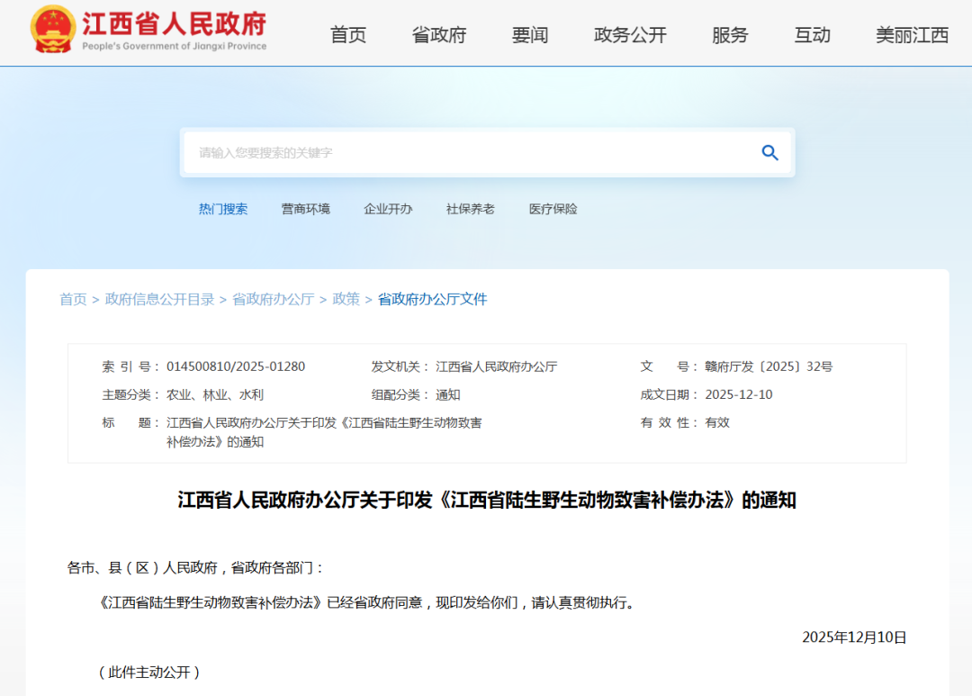Open the 省政府 navigation menu item

click(x=438, y=35)
